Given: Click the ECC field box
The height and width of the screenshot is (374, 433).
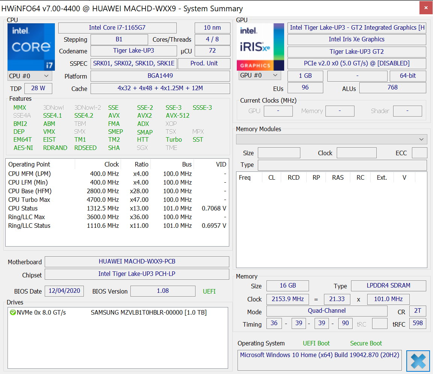Looking at the screenshot, I should pos(419,153).
